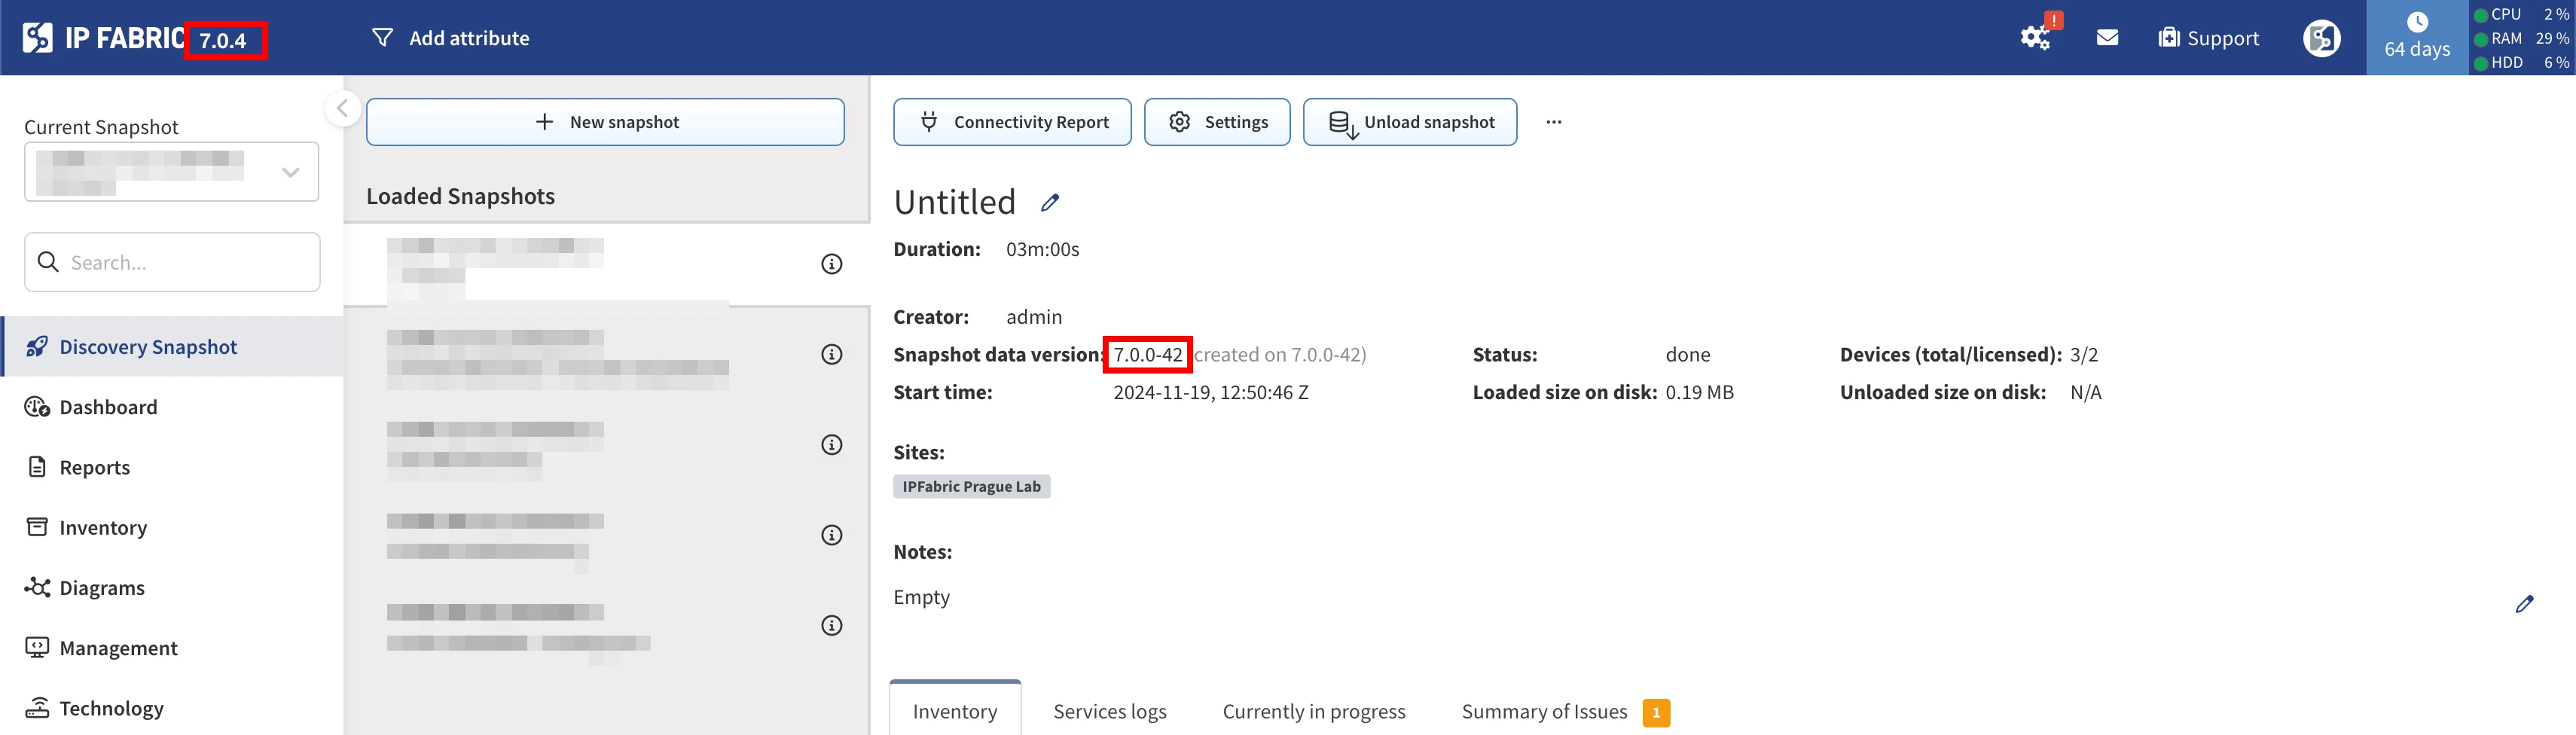This screenshot has height=735, width=2576.
Task: Select the IPFabric Prague Lab site tag
Action: click(x=971, y=487)
